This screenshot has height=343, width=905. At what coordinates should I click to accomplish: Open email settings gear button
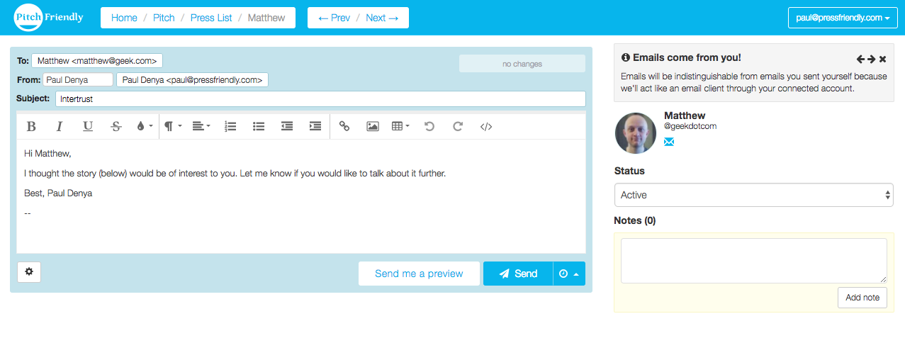29,272
